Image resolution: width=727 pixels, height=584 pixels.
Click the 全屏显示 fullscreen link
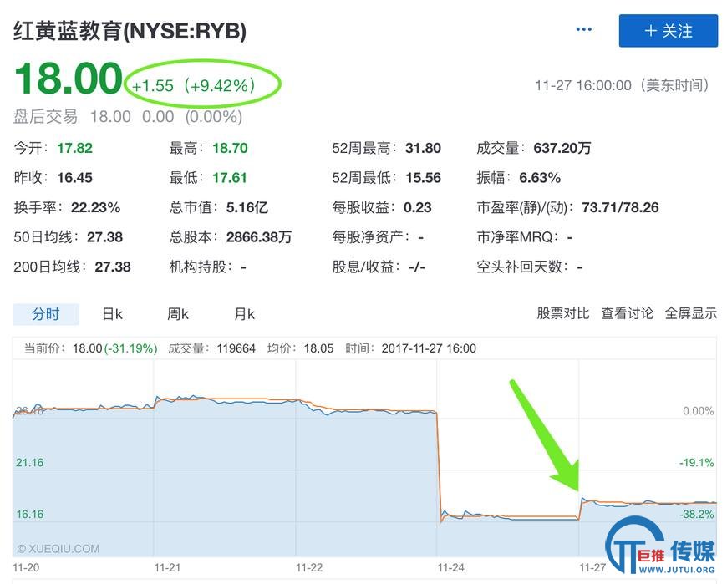coord(691,313)
